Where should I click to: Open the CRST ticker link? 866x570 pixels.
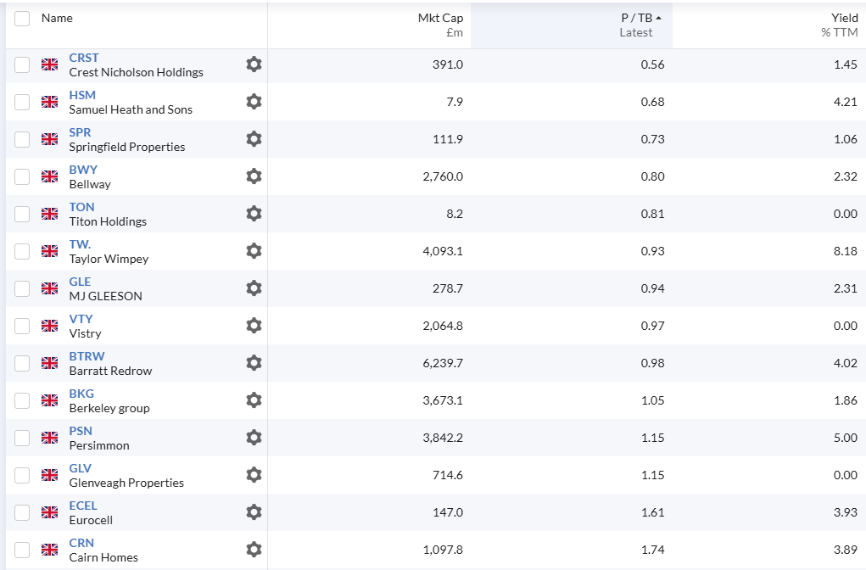point(84,58)
